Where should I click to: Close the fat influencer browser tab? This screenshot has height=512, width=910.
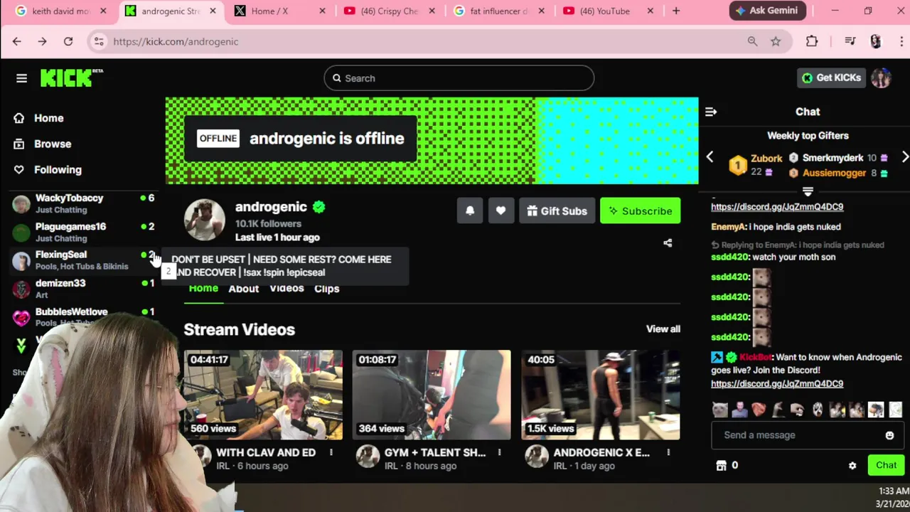pos(541,11)
